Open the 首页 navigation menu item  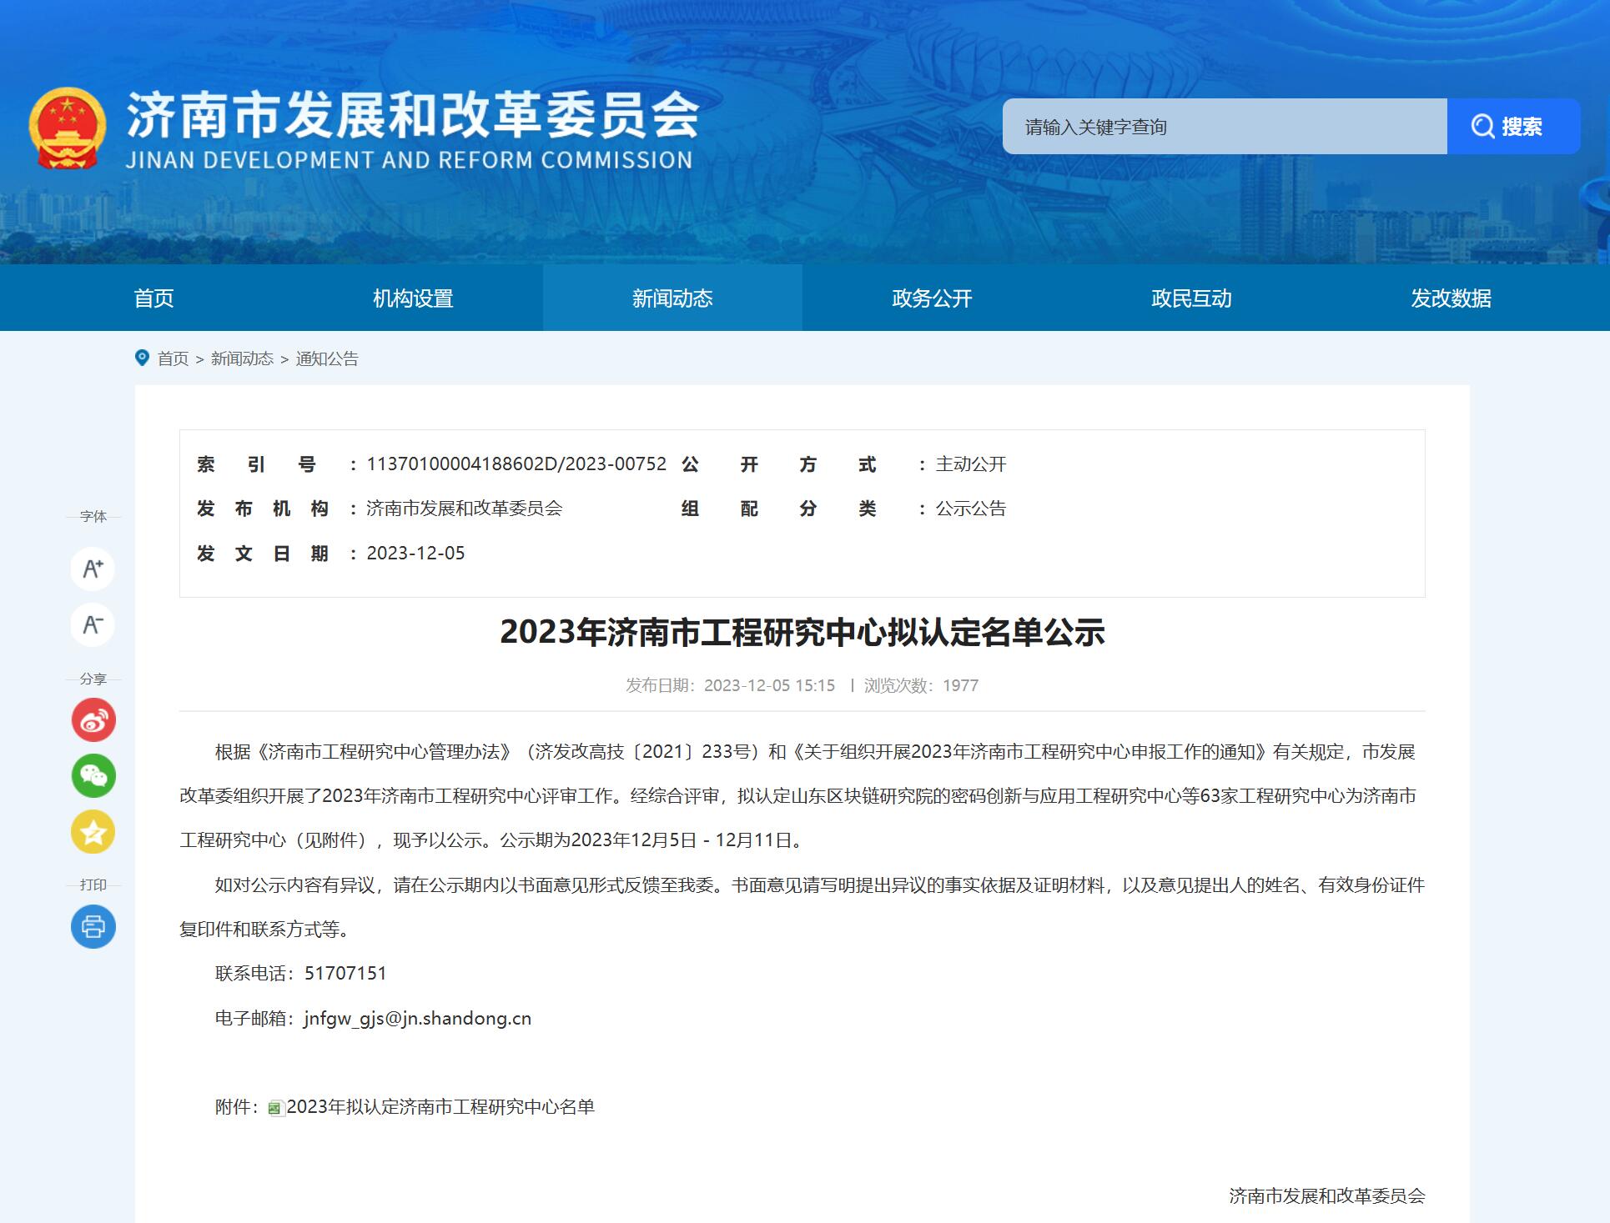pos(154,298)
